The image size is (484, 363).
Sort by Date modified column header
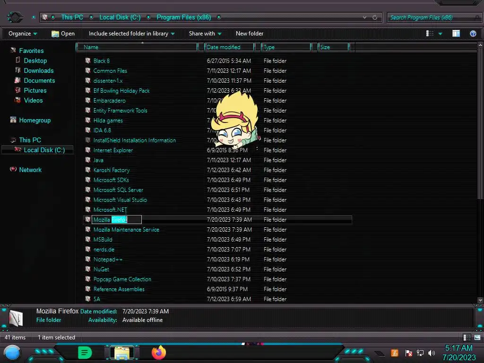coord(230,47)
